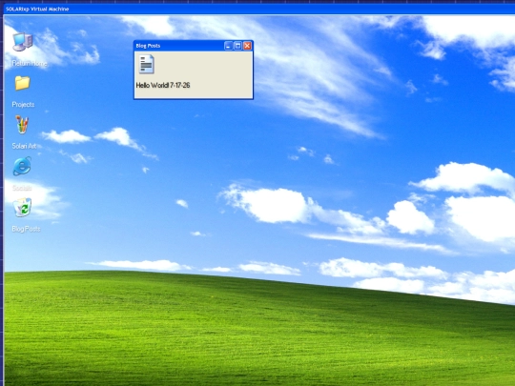515x386 pixels.
Task: Launch the Solari Art paint icon
Action: point(22,125)
